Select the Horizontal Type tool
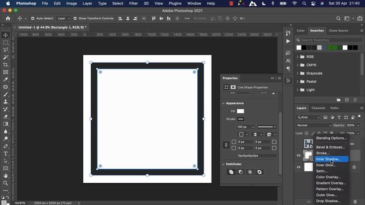Image resolution: width=365 pixels, height=205 pixels. (6, 154)
